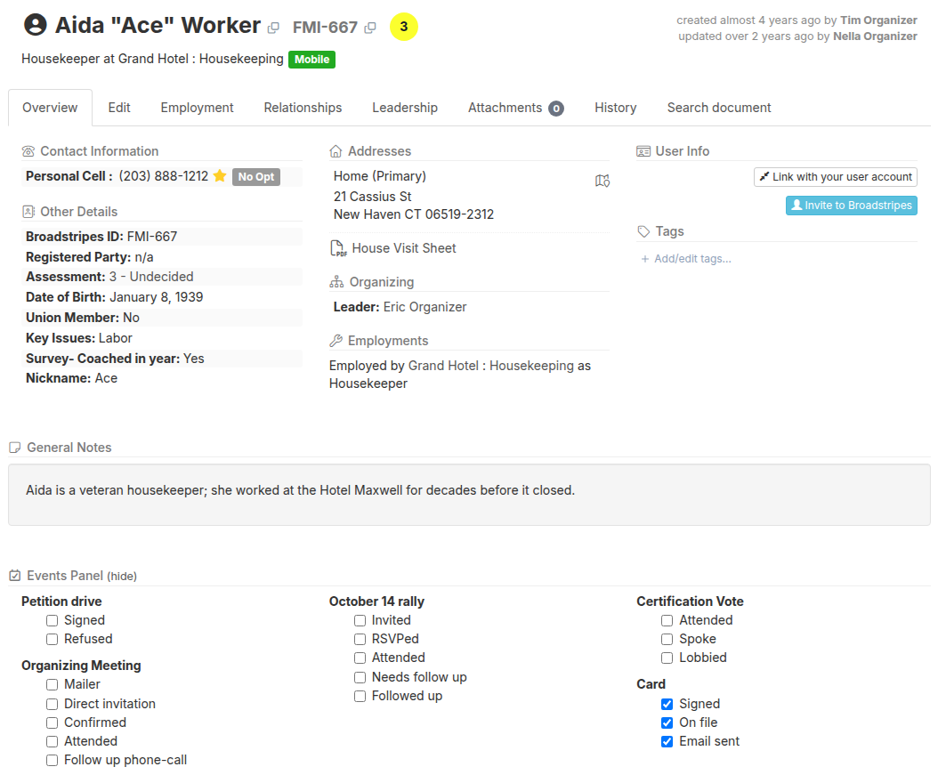Click the telephone icon by Contact Information

[28, 151]
